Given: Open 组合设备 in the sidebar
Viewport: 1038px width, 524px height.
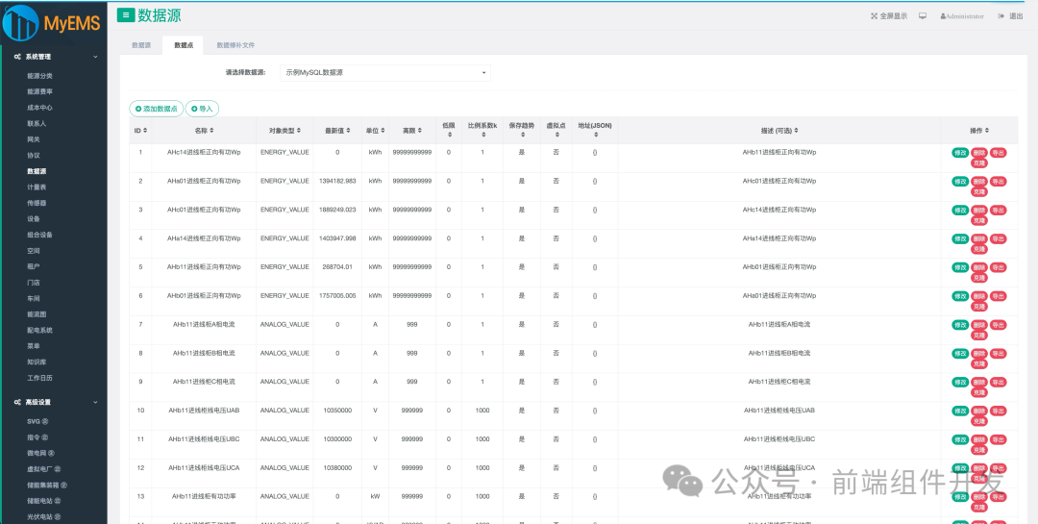Looking at the screenshot, I should coord(39,235).
